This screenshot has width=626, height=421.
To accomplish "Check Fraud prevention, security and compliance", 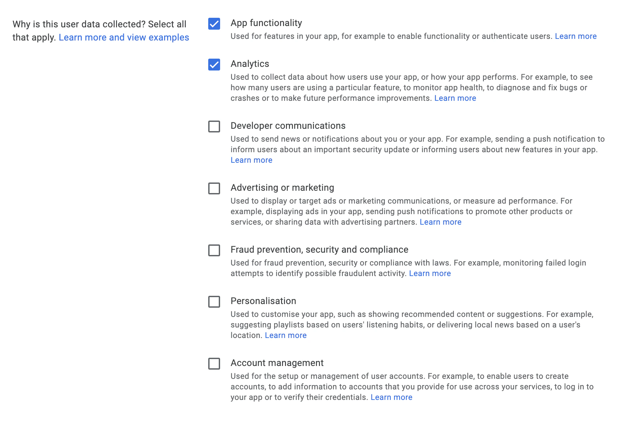I will (x=214, y=250).
